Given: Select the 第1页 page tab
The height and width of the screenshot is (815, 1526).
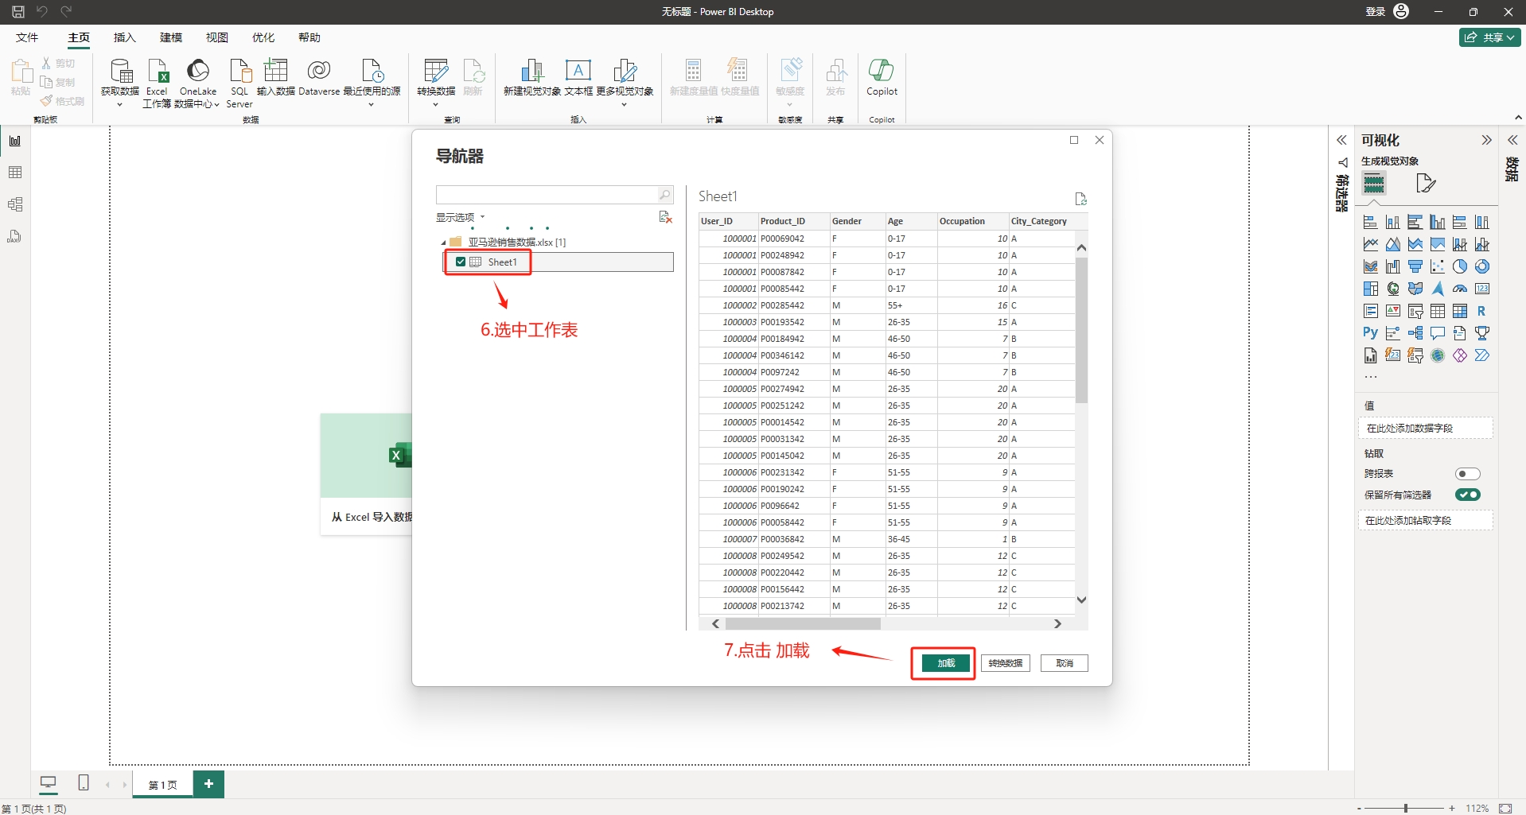Looking at the screenshot, I should (163, 785).
